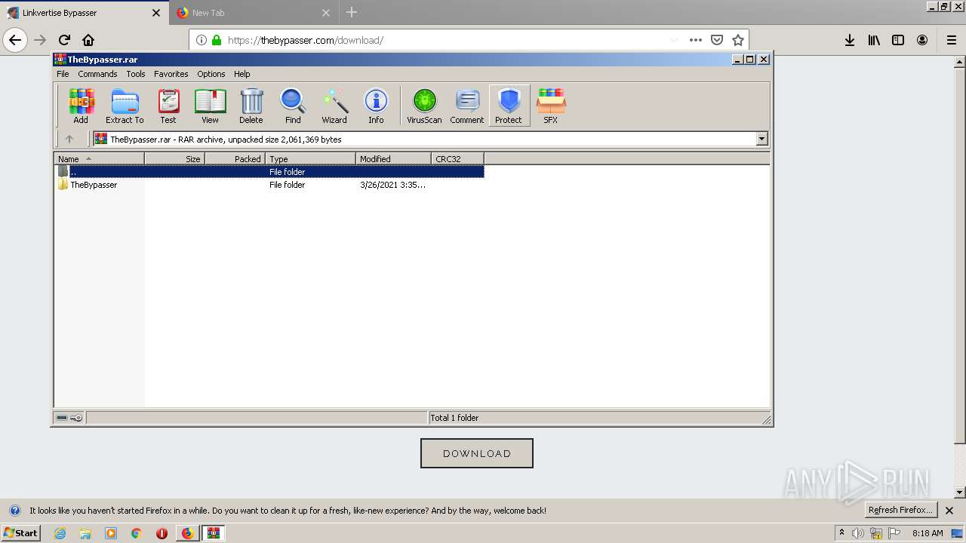Viewport: 966px width, 543px height.
Task: Toggle the Firefox sidebar view
Action: tap(898, 40)
